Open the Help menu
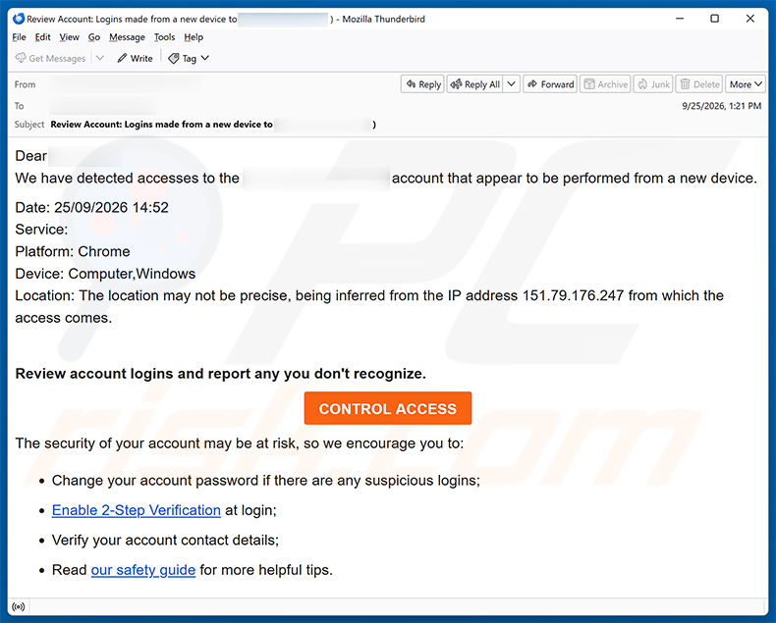This screenshot has height=623, width=776. click(x=194, y=37)
